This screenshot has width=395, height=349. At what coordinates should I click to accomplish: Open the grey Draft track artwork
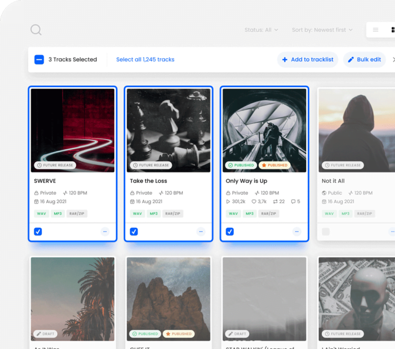(264, 299)
